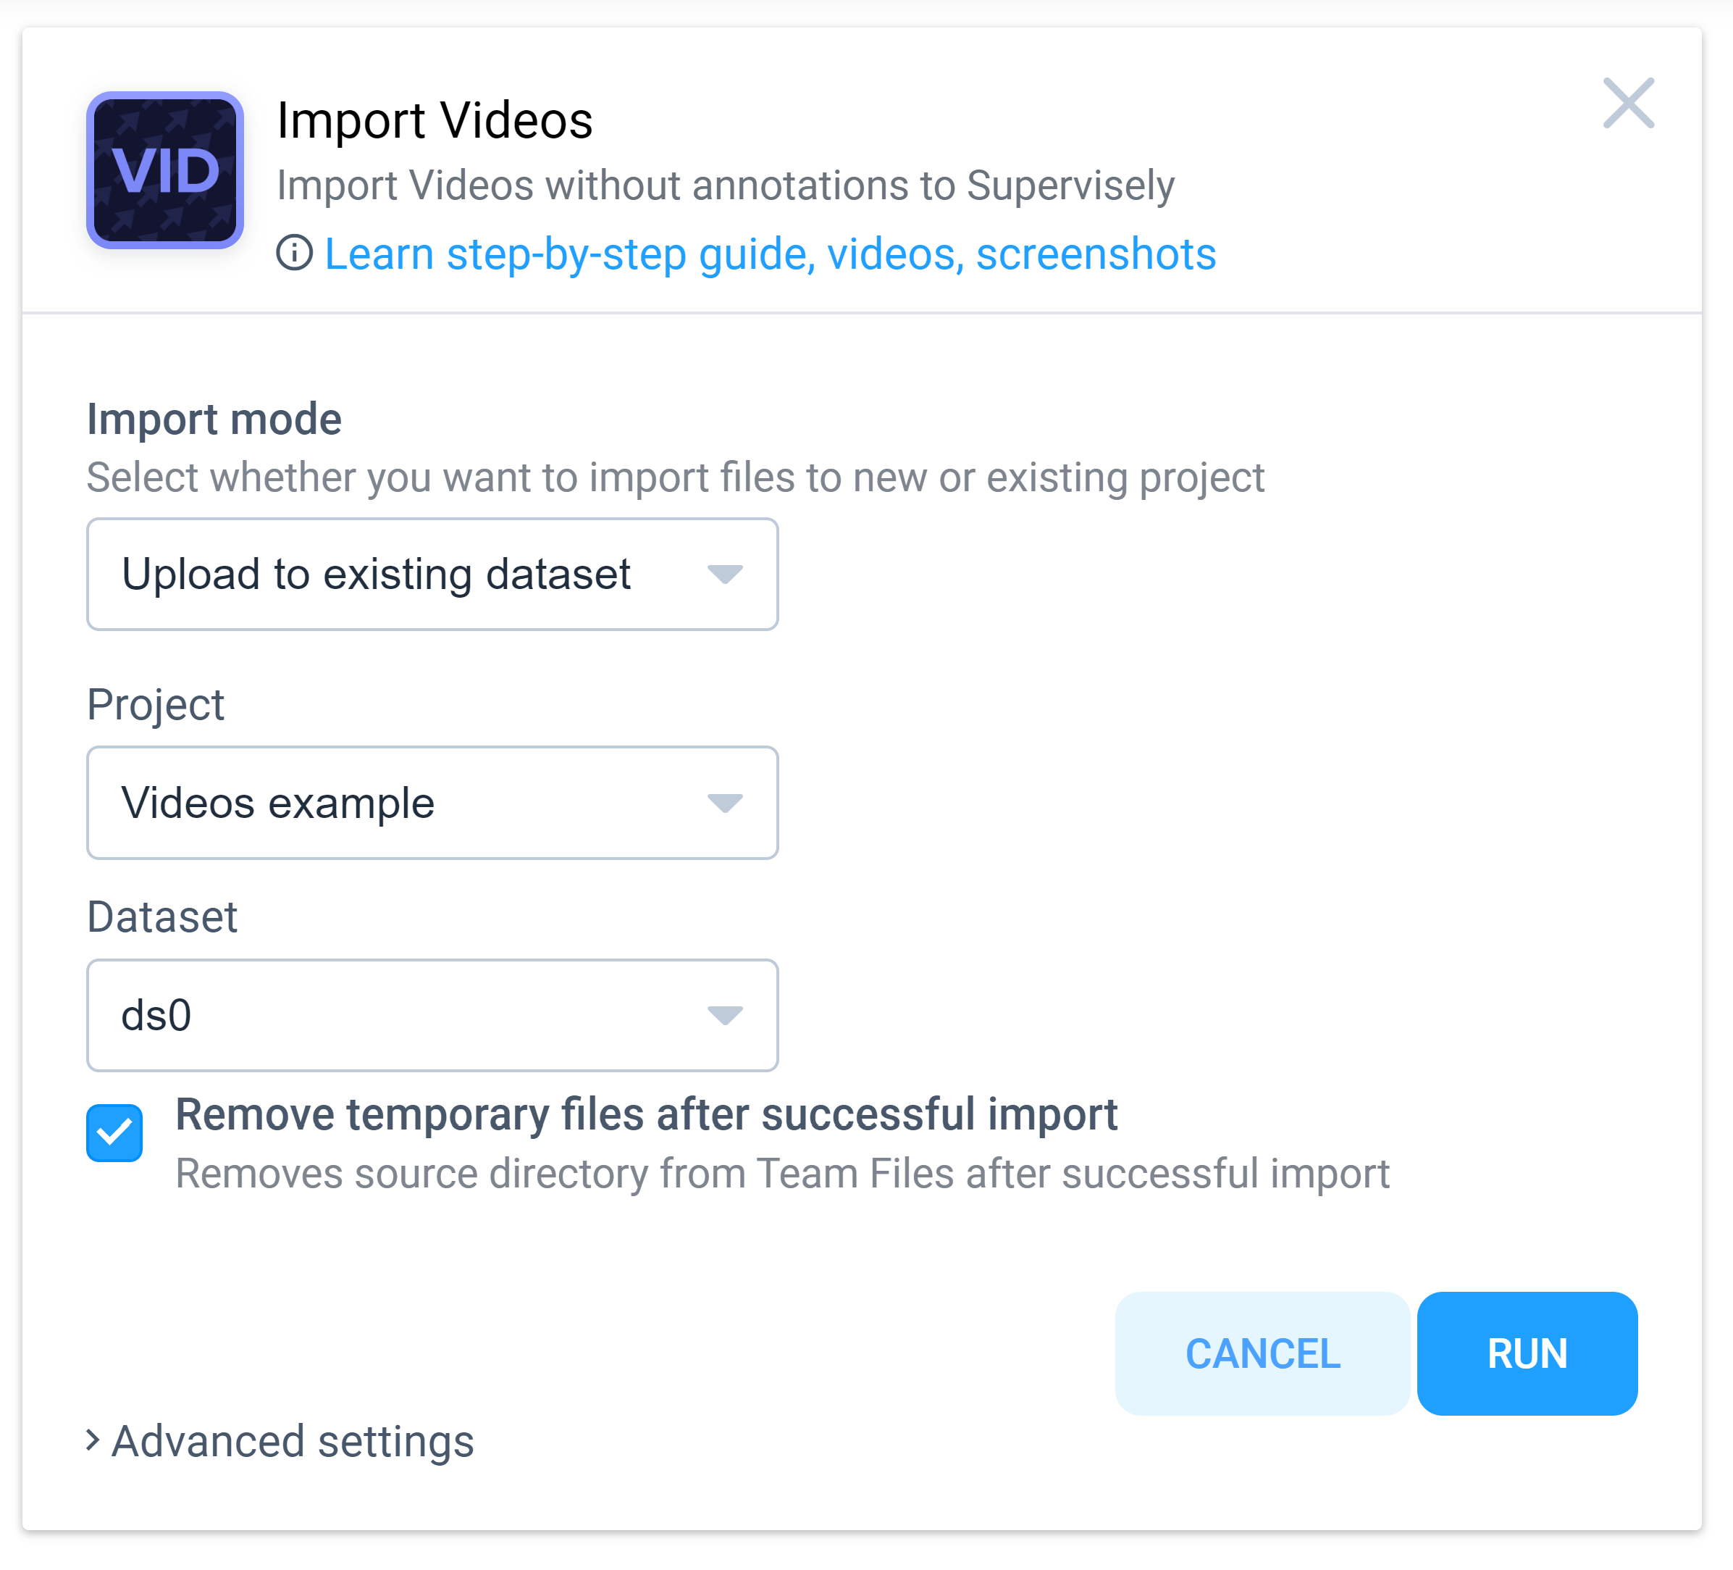Click the Import mode dropdown arrow
The width and height of the screenshot is (1733, 1570).
pos(726,575)
